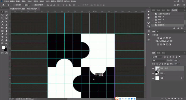Select the Clone Stamp tool
Screen dimensions: 186x100
(6, 25)
